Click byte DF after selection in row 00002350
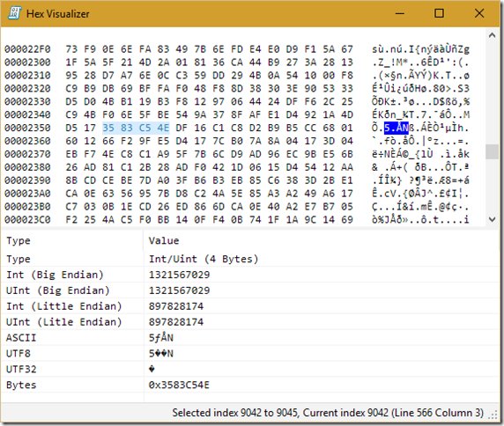Viewport: 504px width, 426px height. click(x=182, y=128)
